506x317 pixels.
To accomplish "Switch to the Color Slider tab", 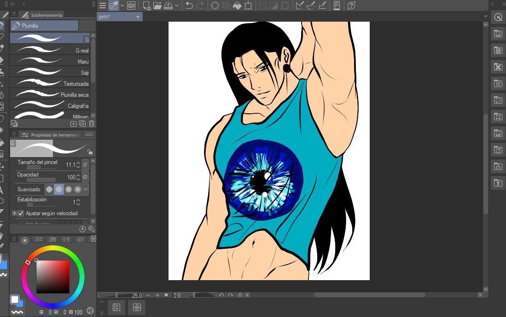I will point(39,240).
